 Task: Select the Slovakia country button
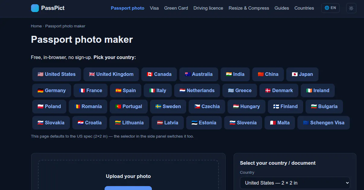point(51,123)
